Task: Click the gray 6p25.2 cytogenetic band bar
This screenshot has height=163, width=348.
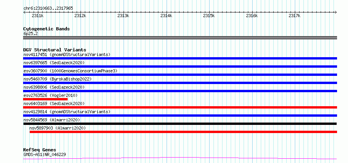Action: coord(180,38)
